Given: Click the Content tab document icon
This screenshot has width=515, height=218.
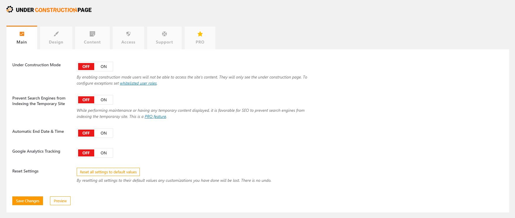Looking at the screenshot, I should pos(92,34).
